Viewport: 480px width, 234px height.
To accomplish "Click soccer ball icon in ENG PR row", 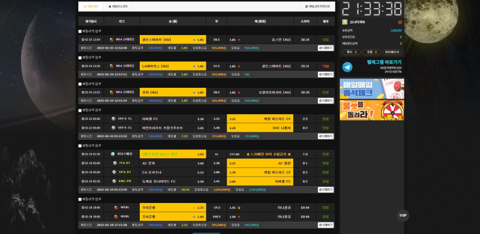I will pos(113,181).
